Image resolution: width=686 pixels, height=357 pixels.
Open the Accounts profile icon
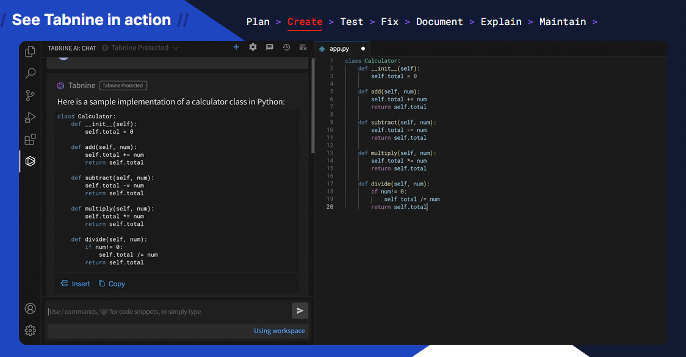click(30, 308)
